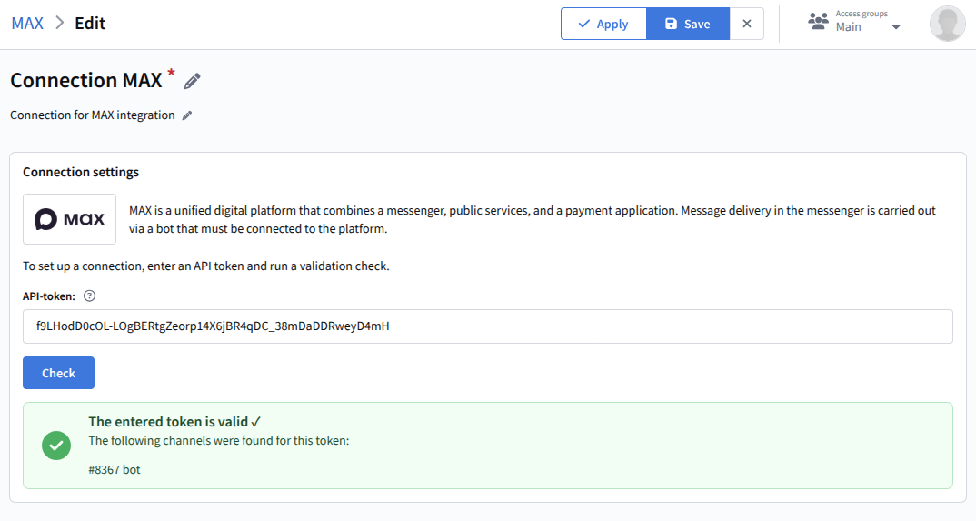Click the Connection settings section heading
This screenshot has width=976, height=521.
tap(81, 172)
